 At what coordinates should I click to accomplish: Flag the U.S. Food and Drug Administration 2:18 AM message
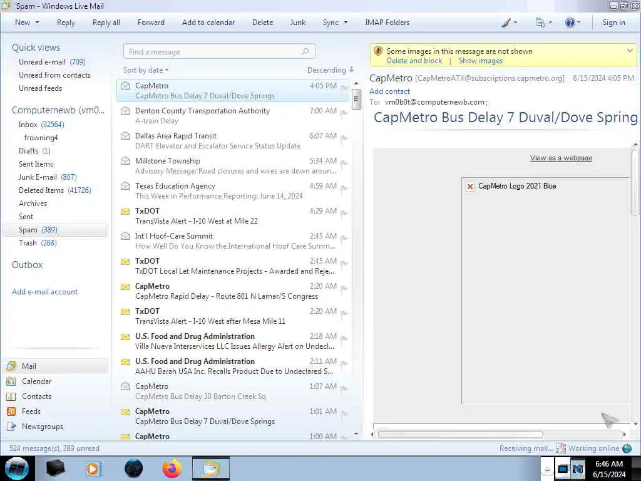coord(344,339)
